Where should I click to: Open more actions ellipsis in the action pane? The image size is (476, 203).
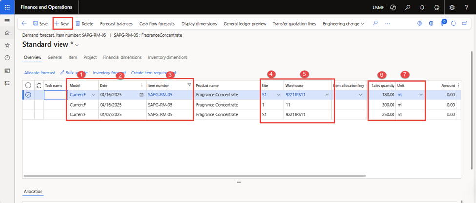[x=387, y=23]
